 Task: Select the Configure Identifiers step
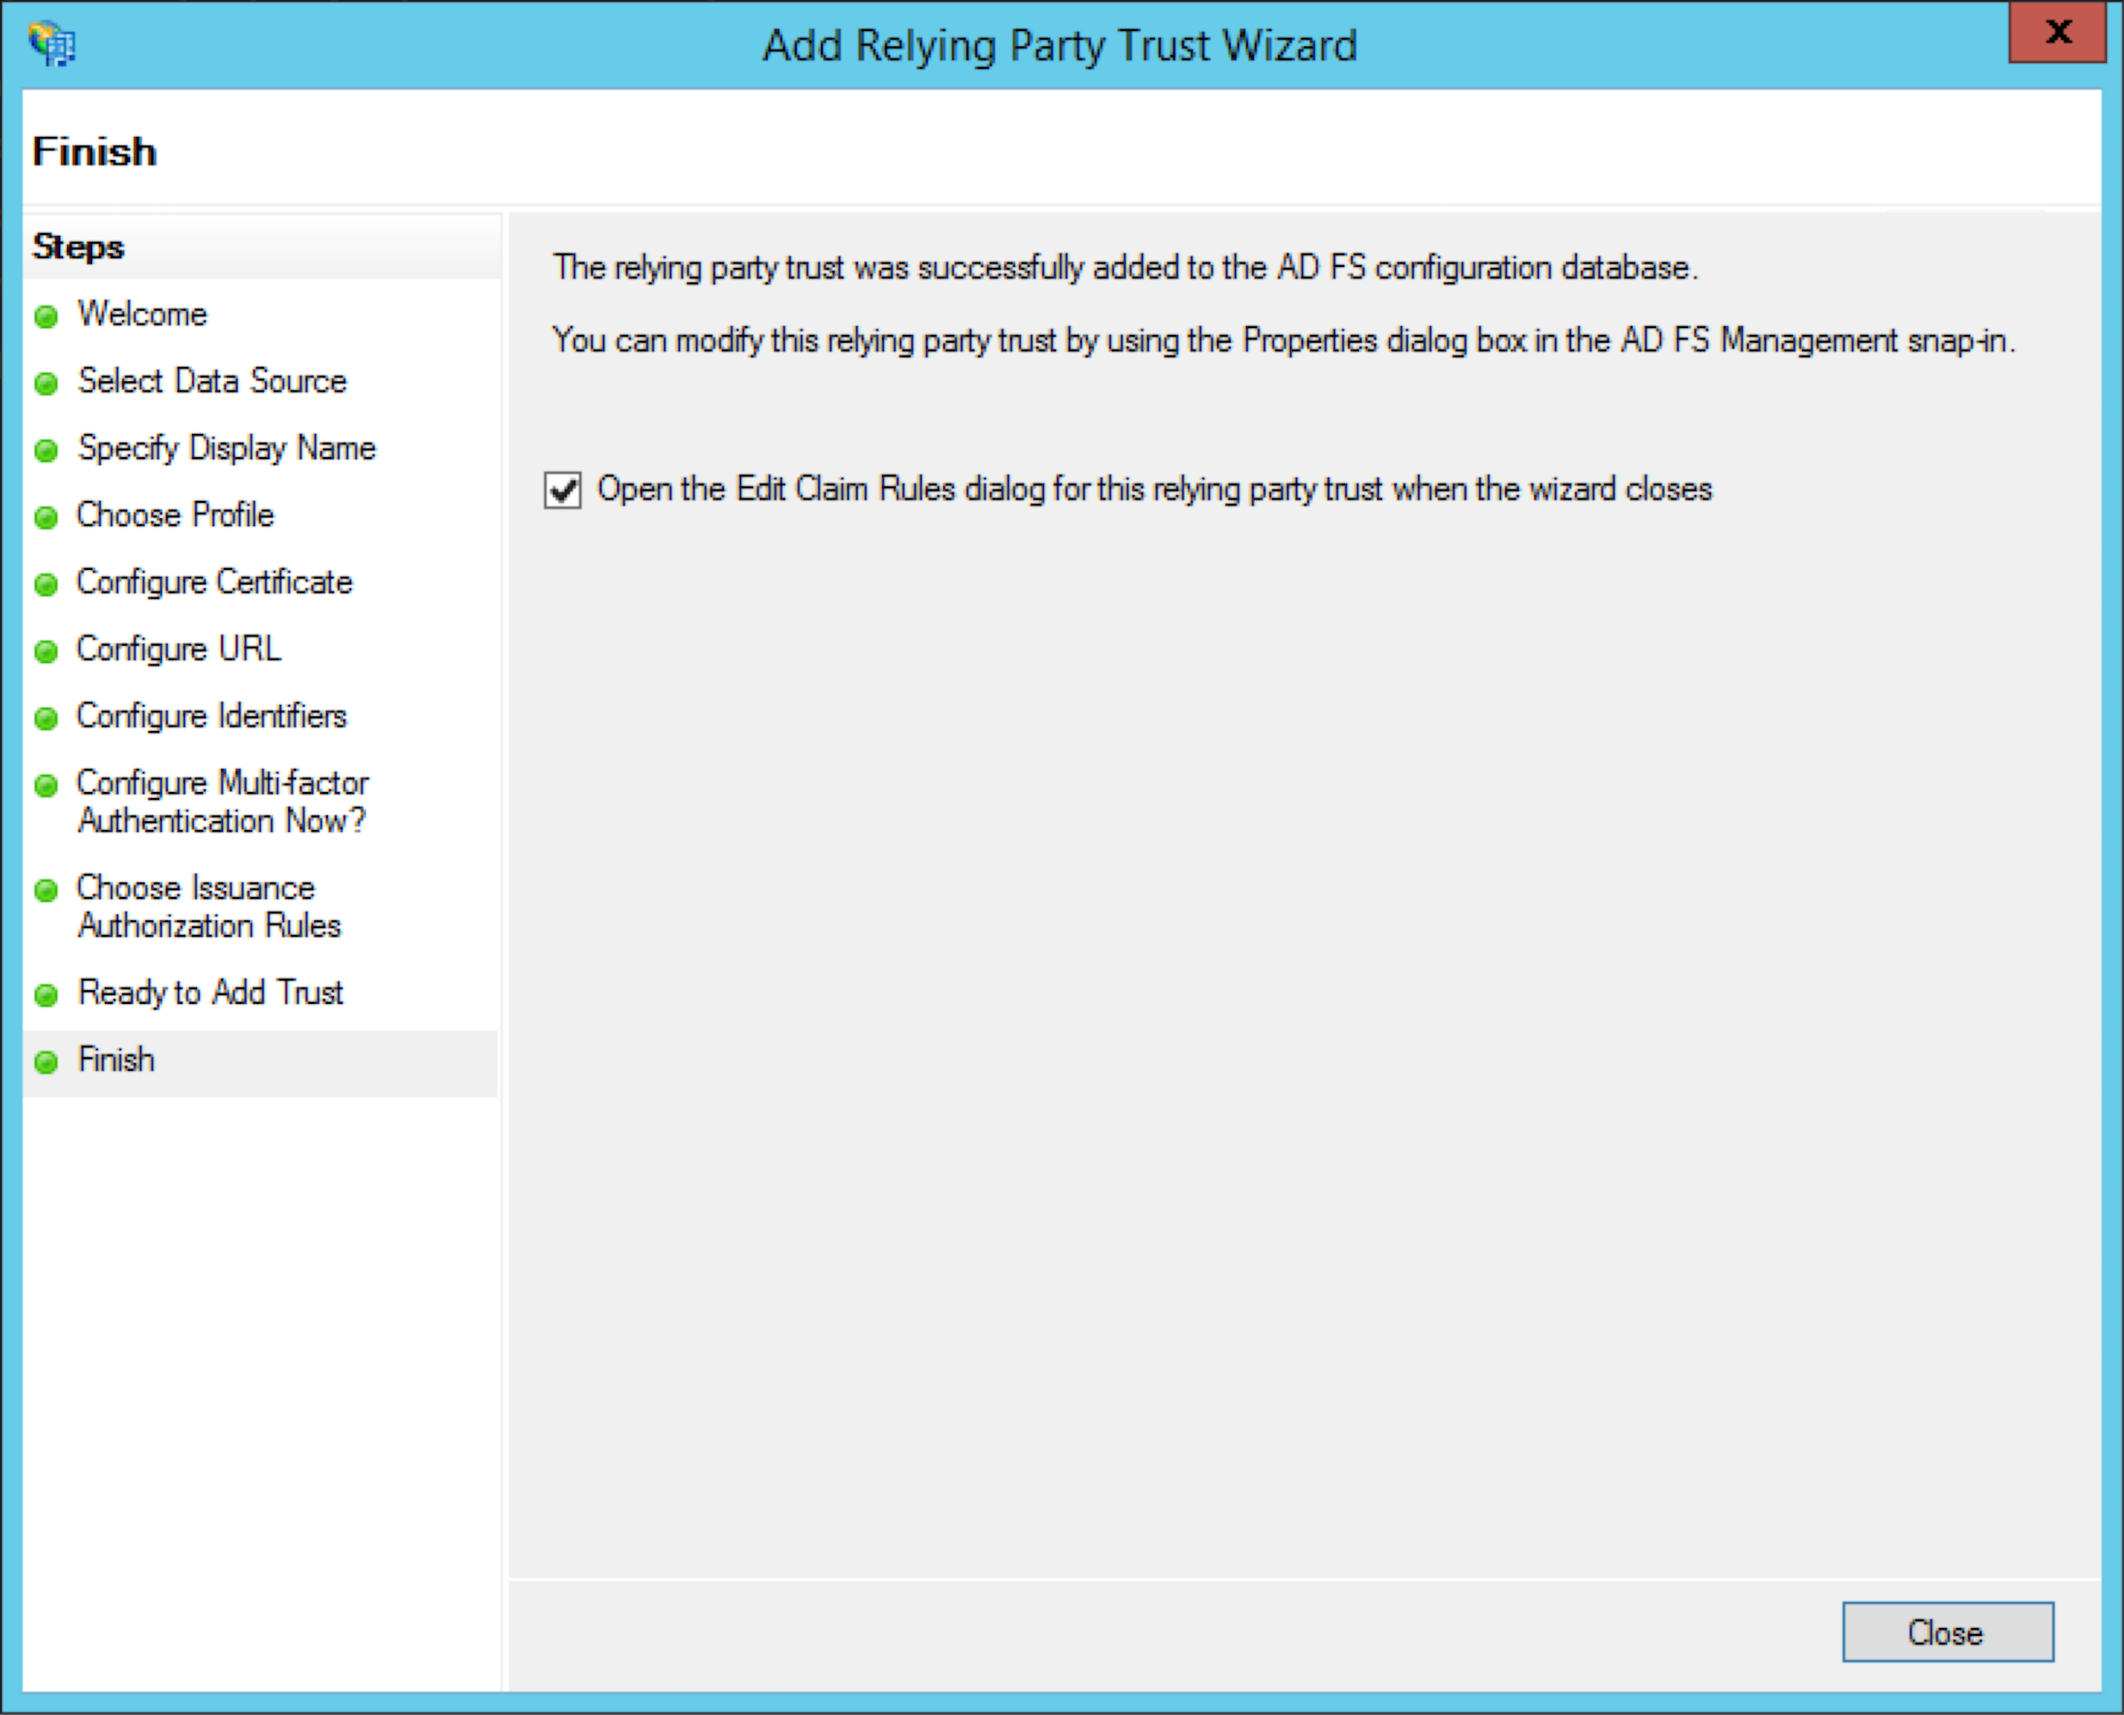(x=212, y=715)
